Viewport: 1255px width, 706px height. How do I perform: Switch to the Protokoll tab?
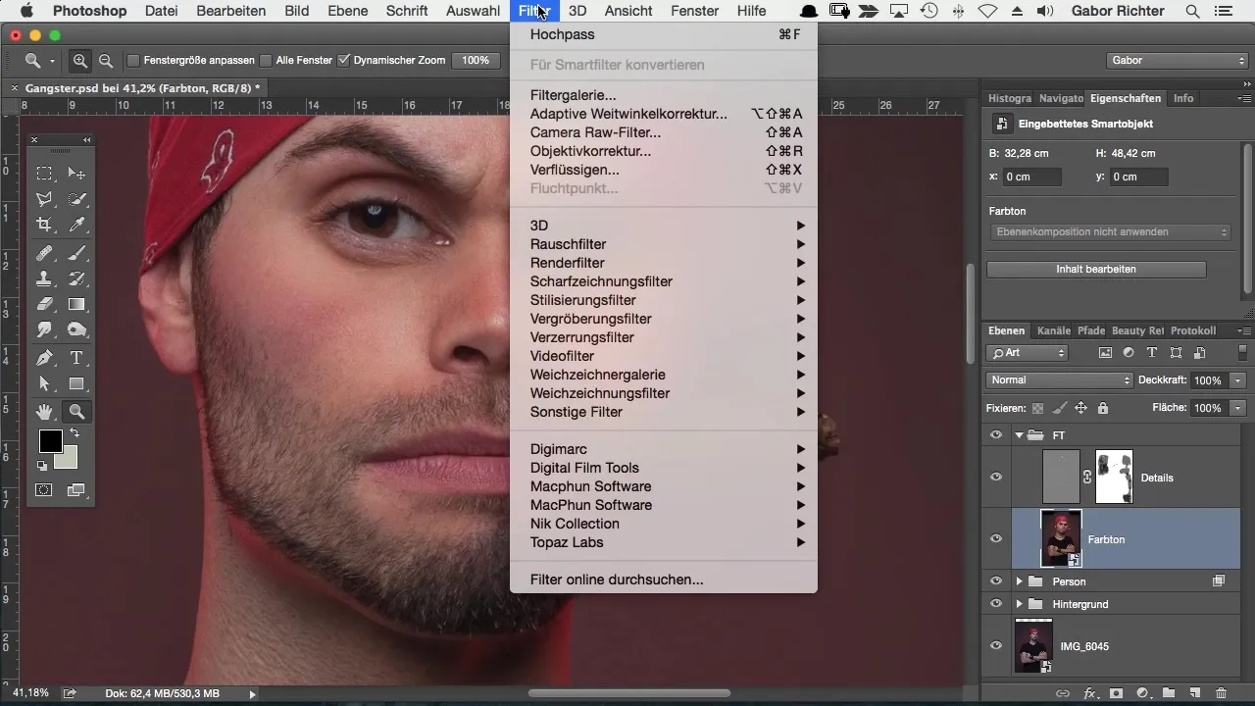1193,330
